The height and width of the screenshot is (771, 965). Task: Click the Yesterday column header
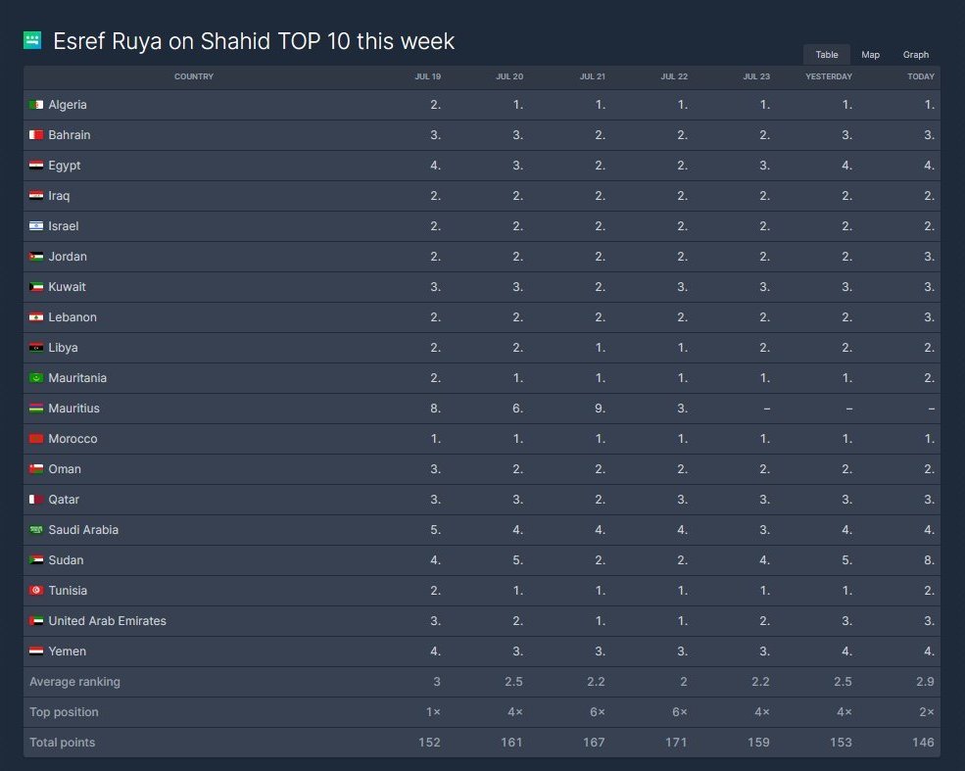coord(828,76)
